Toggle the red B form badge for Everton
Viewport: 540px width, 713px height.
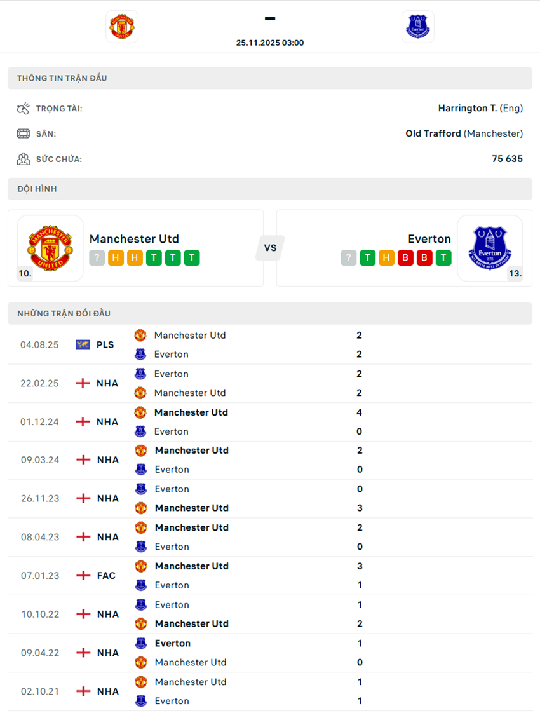pyautogui.click(x=405, y=258)
